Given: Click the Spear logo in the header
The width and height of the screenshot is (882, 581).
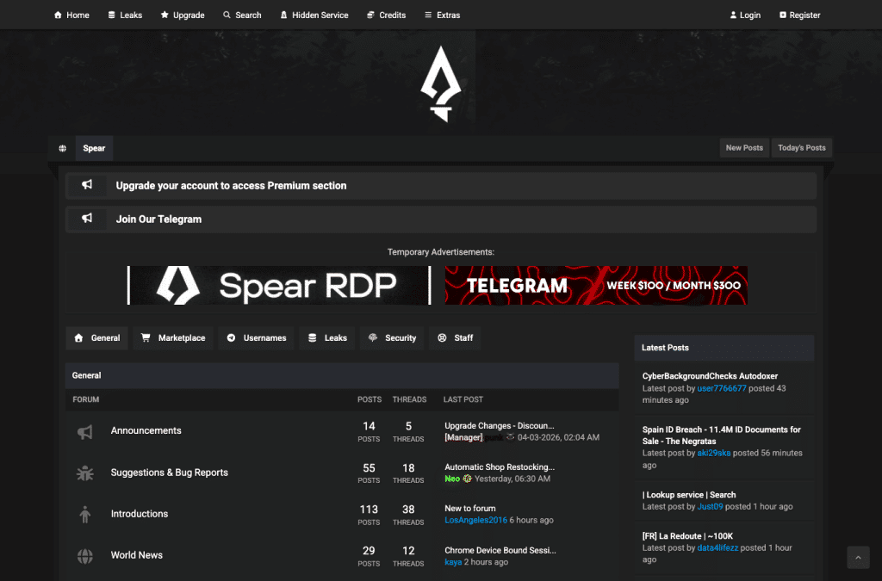Looking at the screenshot, I should tap(441, 83).
